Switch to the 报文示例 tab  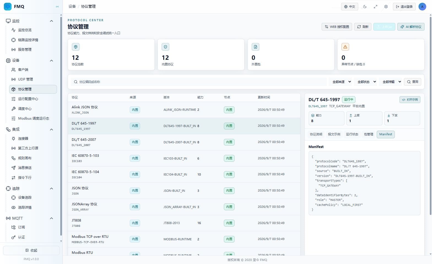(334, 134)
